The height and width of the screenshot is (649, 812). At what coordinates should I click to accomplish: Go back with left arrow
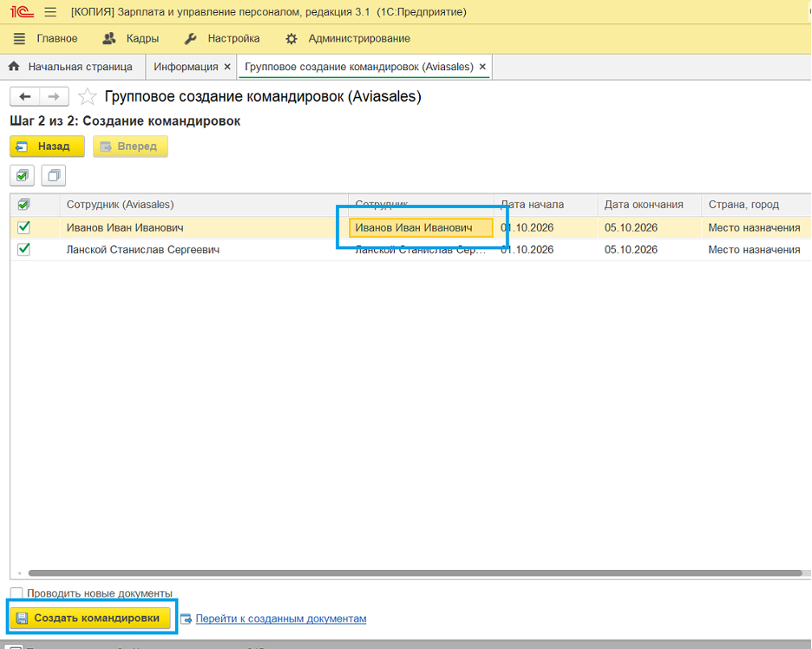pyautogui.click(x=25, y=96)
